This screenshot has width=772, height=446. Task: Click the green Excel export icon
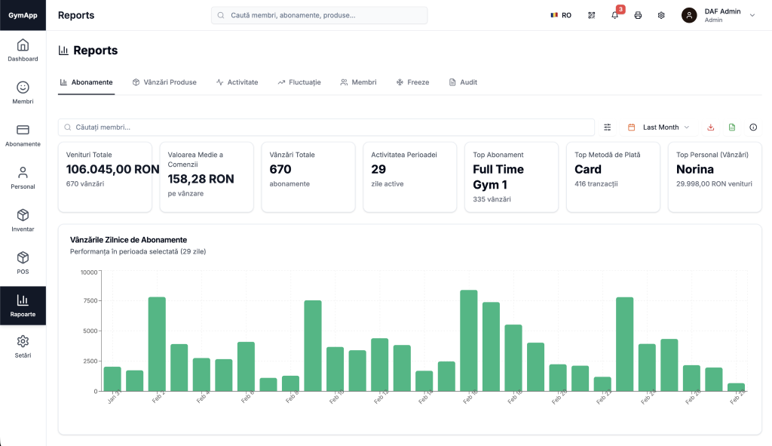point(731,127)
